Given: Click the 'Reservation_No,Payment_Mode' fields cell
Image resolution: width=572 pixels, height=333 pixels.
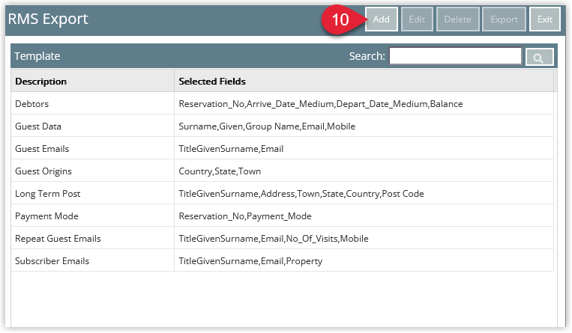Looking at the screenshot, I should [x=364, y=216].
